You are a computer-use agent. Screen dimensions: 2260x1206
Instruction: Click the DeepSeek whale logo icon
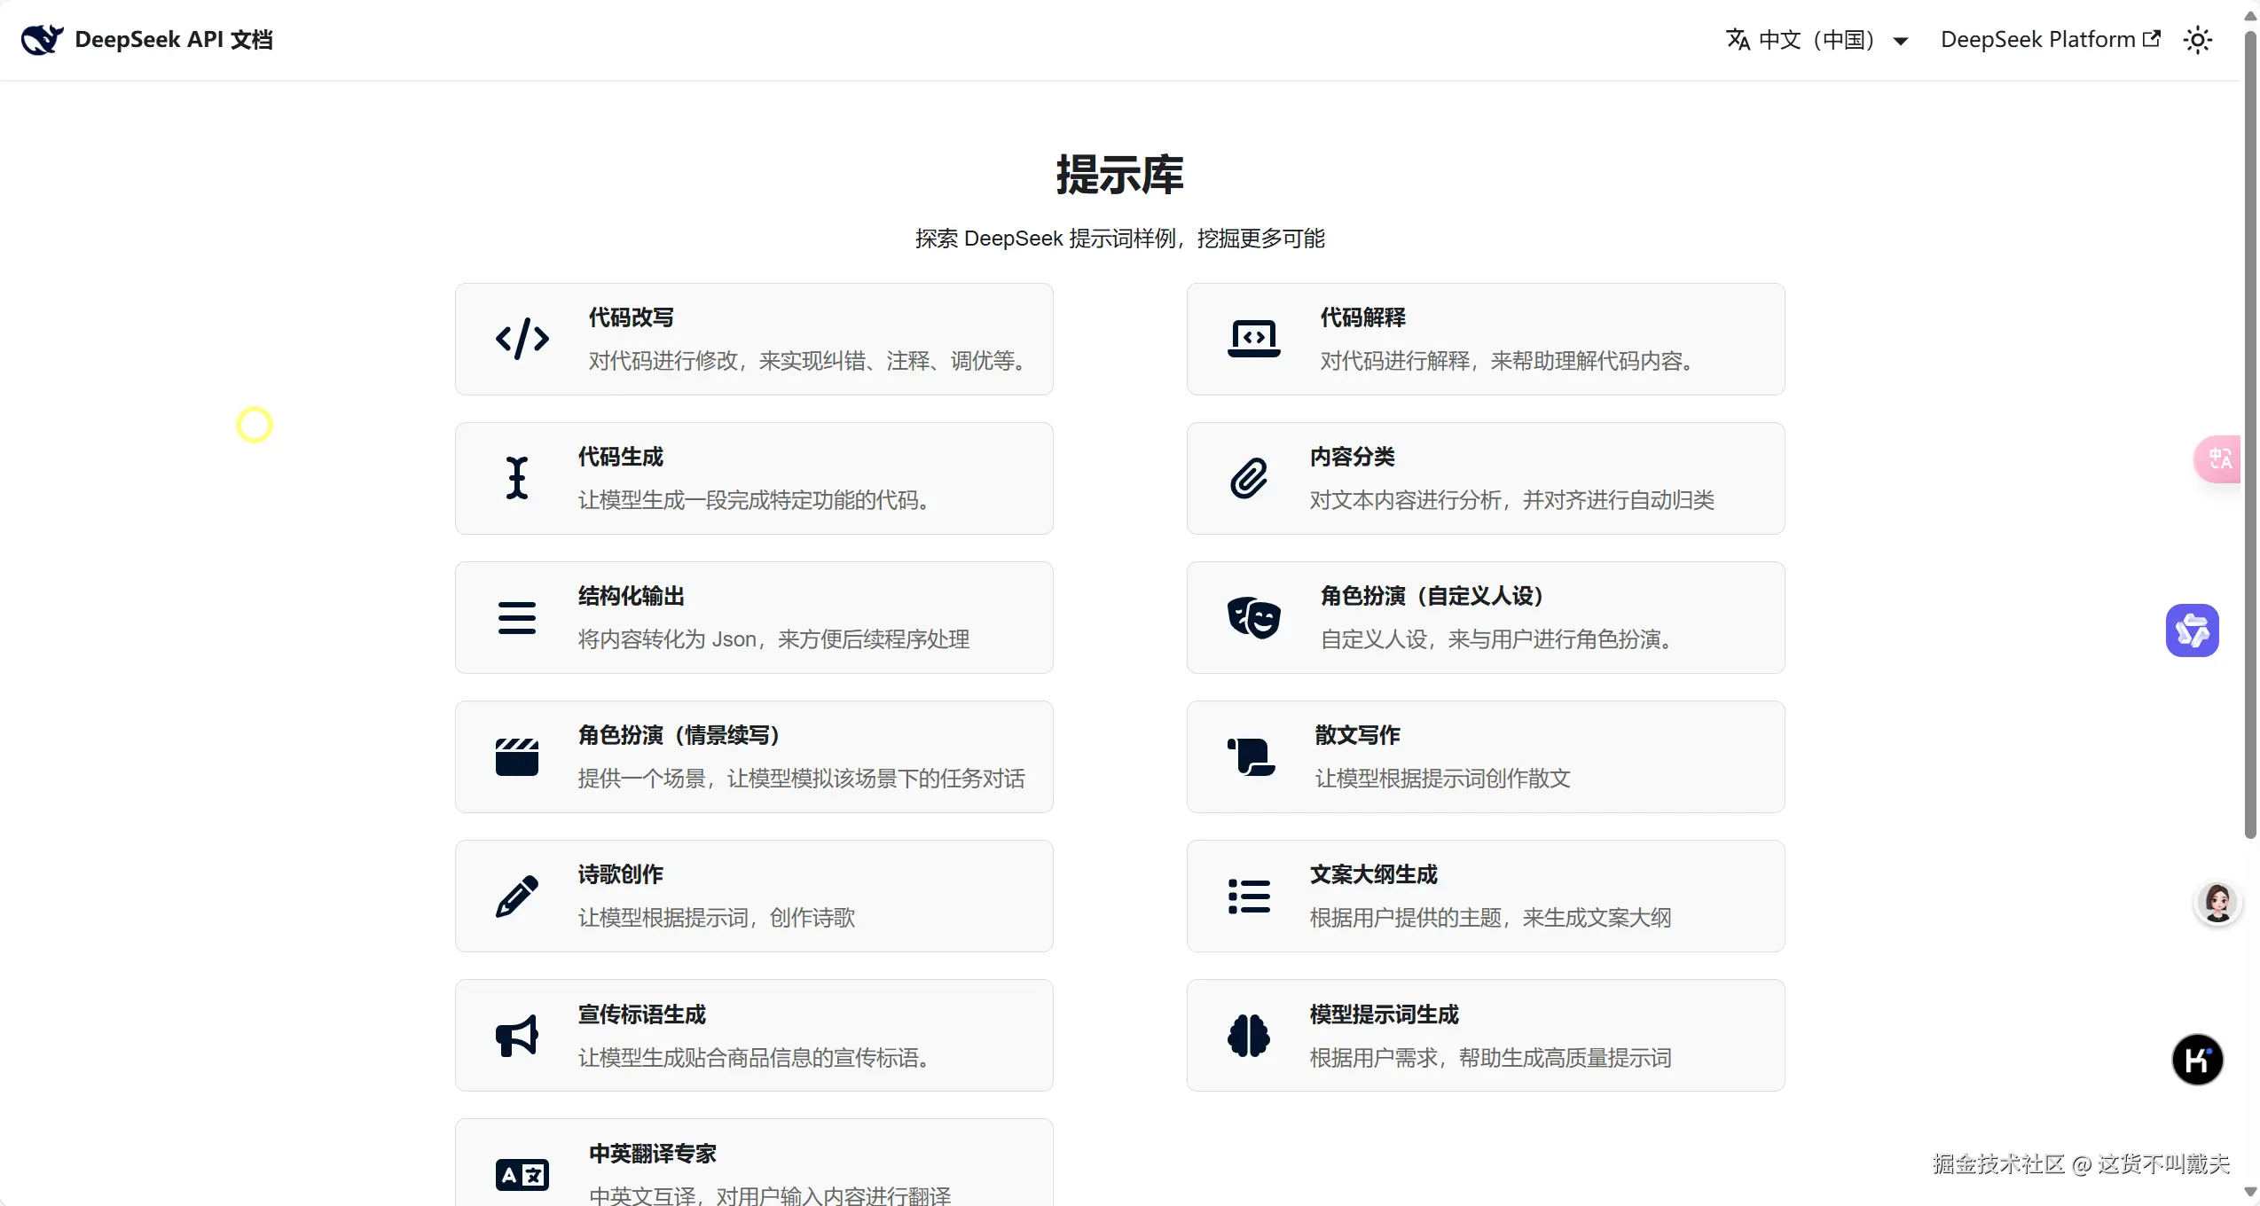click(x=42, y=40)
